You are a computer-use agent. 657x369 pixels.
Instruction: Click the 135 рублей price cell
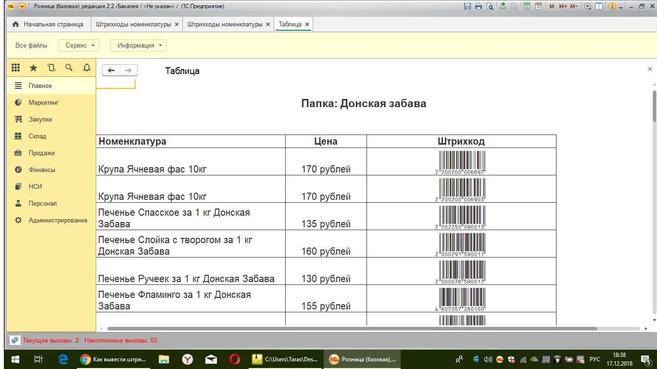pyautogui.click(x=326, y=216)
